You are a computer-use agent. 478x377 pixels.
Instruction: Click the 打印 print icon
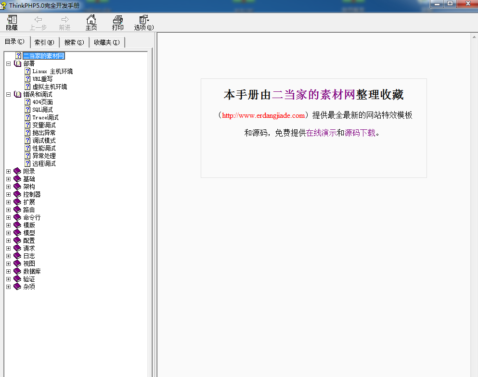click(117, 20)
